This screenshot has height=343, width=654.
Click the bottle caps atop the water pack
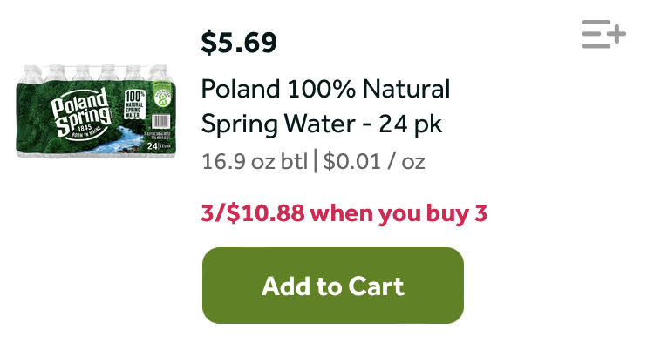[x=96, y=69]
